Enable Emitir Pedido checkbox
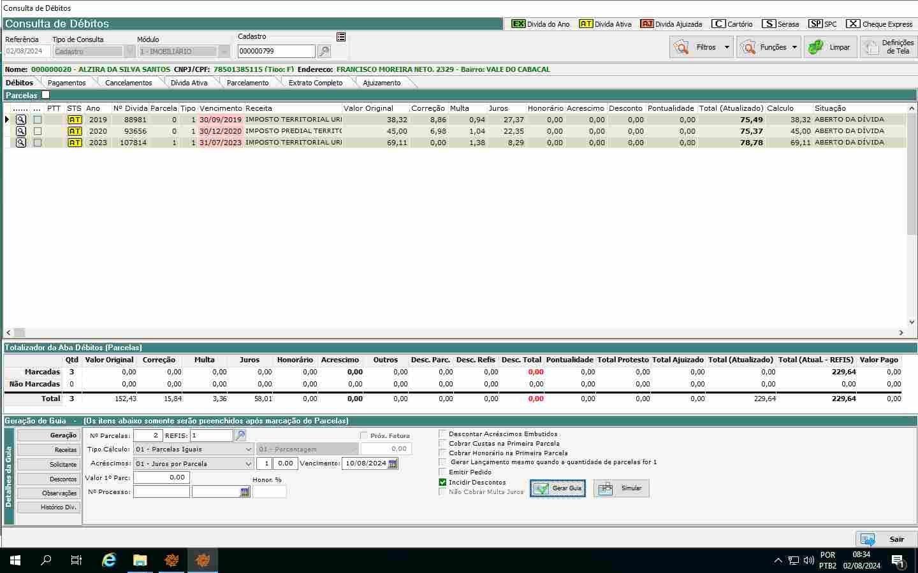Viewport: 918px width, 573px height. click(442, 472)
